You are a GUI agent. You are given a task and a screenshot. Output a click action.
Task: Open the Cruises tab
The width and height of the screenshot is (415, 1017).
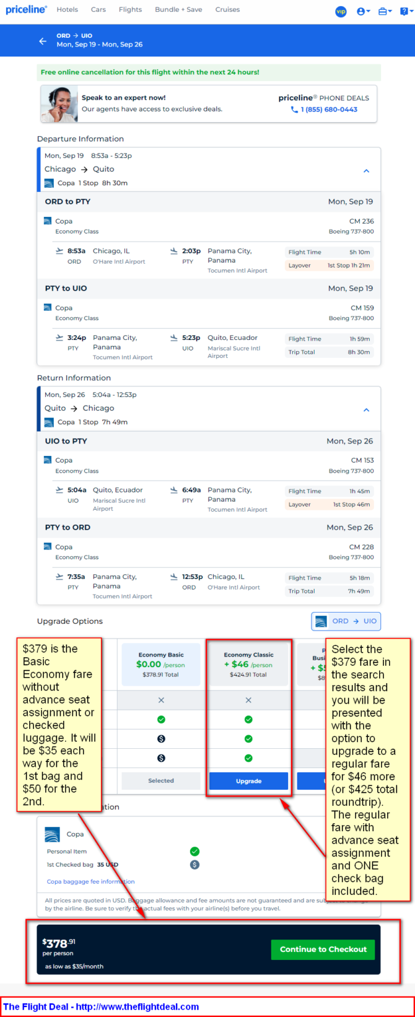tap(227, 10)
